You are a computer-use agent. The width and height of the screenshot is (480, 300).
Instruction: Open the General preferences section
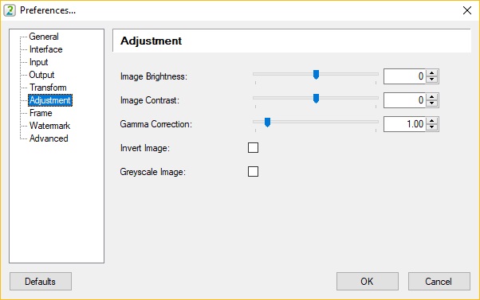[44, 37]
